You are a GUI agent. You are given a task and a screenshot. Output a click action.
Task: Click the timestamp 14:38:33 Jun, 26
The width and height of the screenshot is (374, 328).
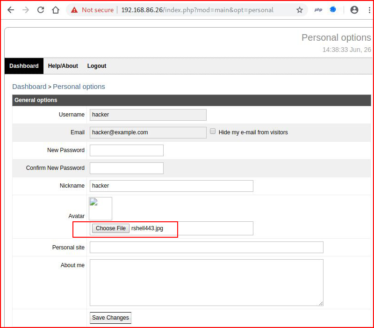tap(346, 50)
